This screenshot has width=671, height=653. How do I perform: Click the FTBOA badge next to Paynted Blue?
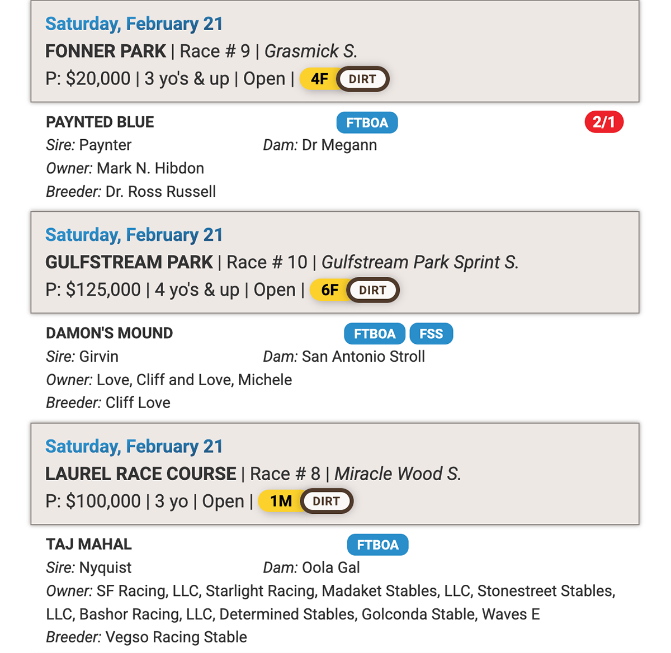point(367,122)
